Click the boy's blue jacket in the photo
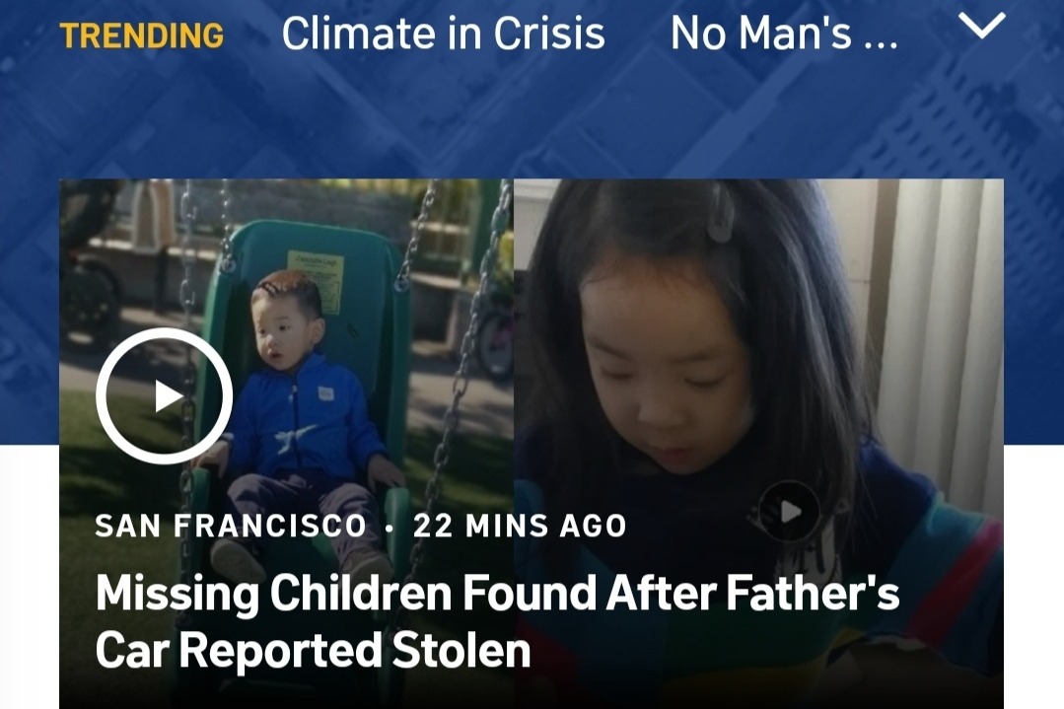This screenshot has width=1064, height=709. tap(303, 419)
